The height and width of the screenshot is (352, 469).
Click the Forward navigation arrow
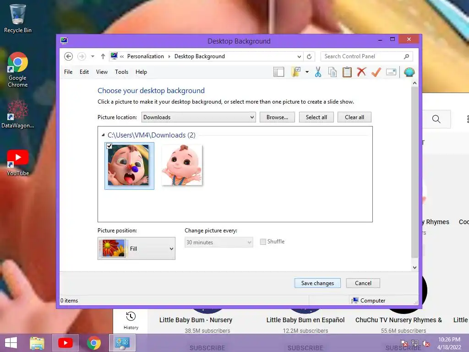point(82,56)
